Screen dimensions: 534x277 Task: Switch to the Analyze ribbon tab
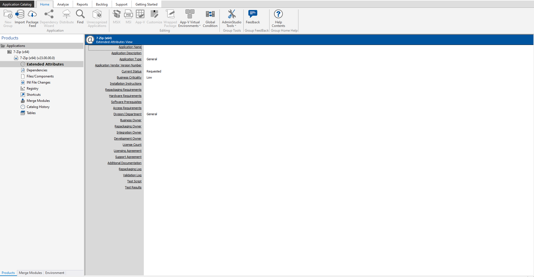(x=63, y=4)
